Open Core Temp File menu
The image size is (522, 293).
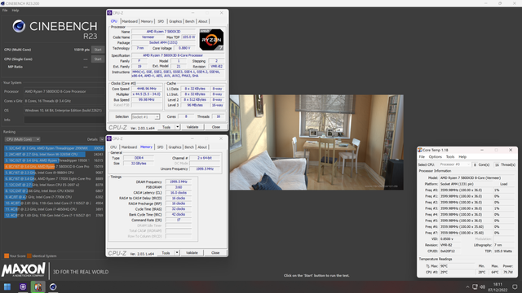422,157
